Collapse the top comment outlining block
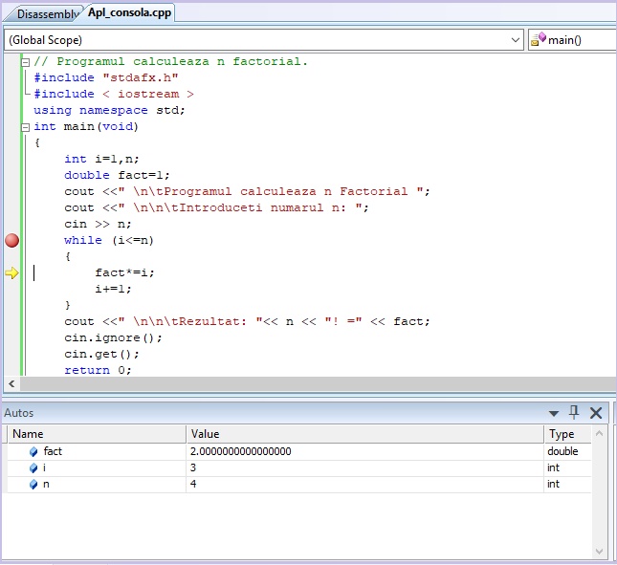Image resolution: width=617 pixels, height=565 pixels. [x=25, y=61]
